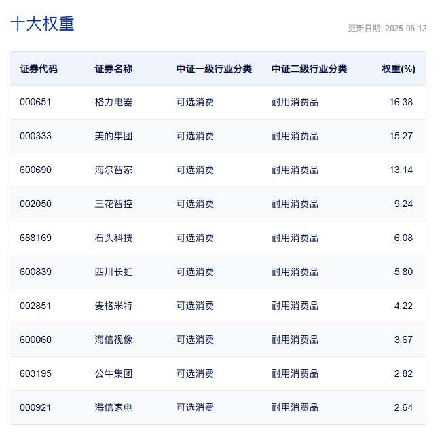Select the 公牛集团 name cell
The image size is (444, 440).
tap(113, 373)
